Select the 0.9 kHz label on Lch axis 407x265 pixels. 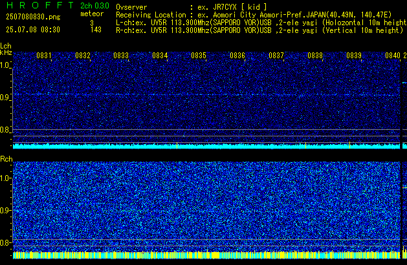pos(5,98)
